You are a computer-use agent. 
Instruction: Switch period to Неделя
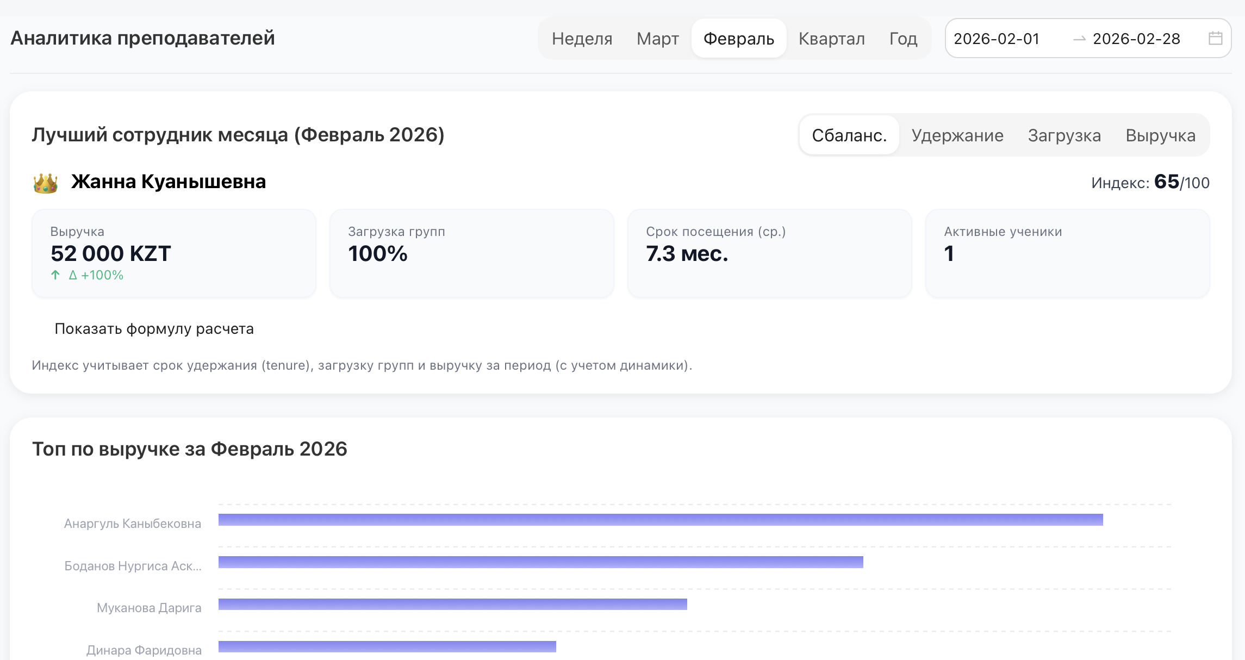[582, 39]
